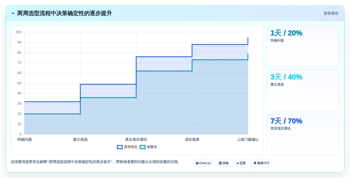The width and height of the screenshot is (350, 178).
Task: Open the 3天 / 40% data card
Action: (303, 90)
